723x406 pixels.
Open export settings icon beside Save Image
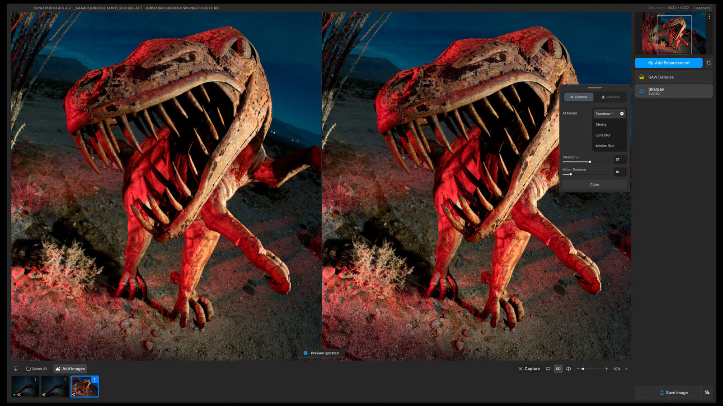[x=707, y=392]
